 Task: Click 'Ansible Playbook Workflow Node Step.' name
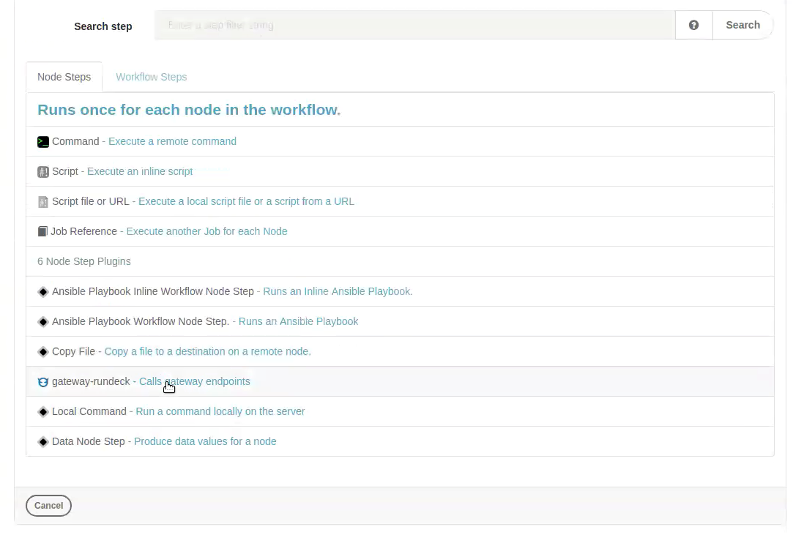(x=141, y=321)
